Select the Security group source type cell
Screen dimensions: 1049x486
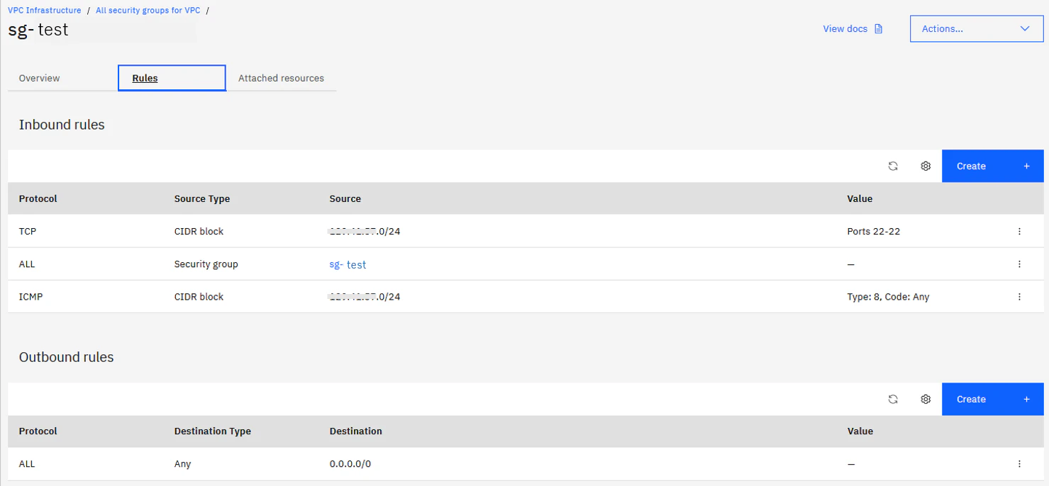click(x=206, y=264)
